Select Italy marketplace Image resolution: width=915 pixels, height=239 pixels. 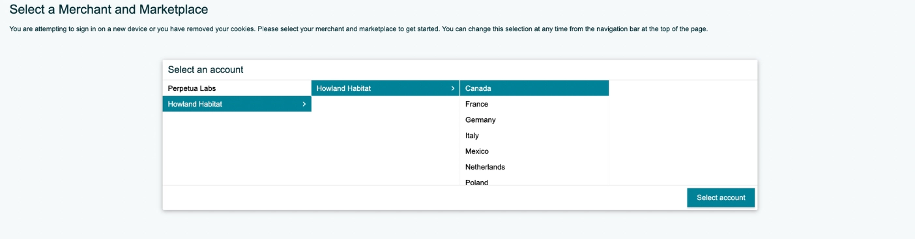pyautogui.click(x=534, y=136)
